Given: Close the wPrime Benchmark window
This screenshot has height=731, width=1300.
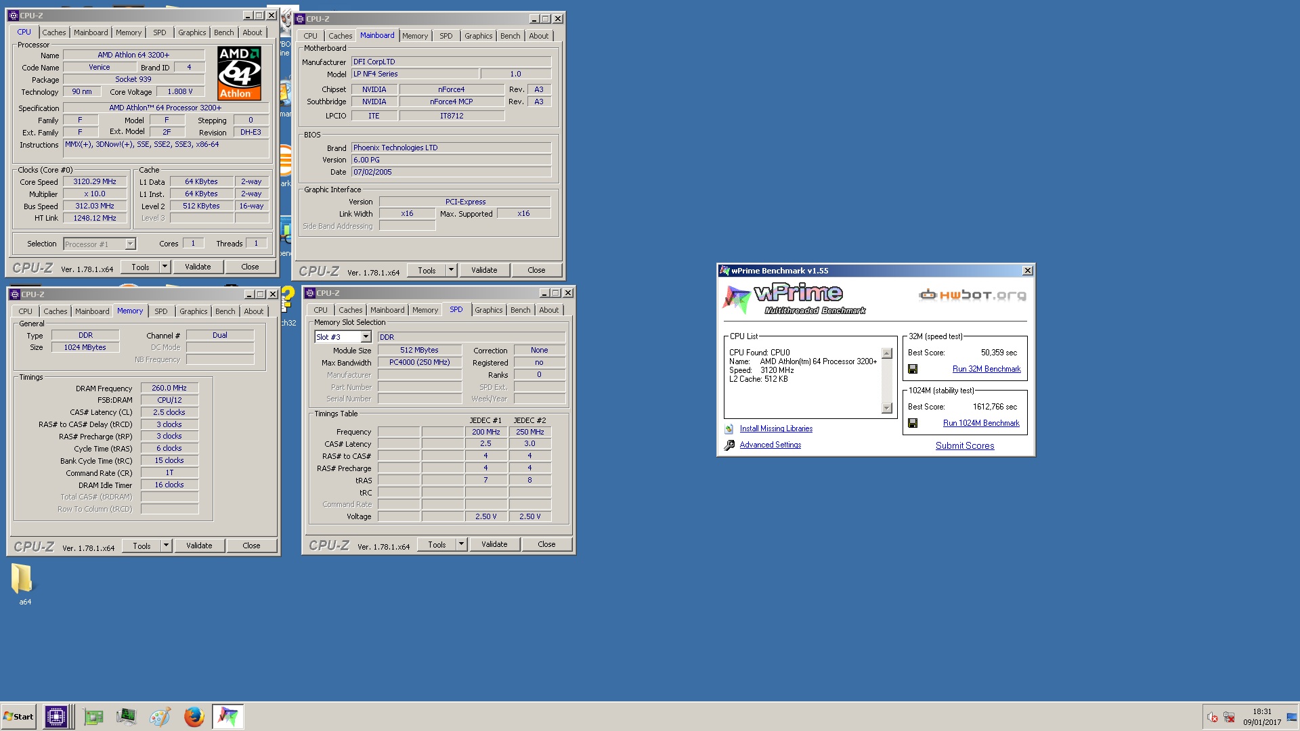Looking at the screenshot, I should [1027, 271].
